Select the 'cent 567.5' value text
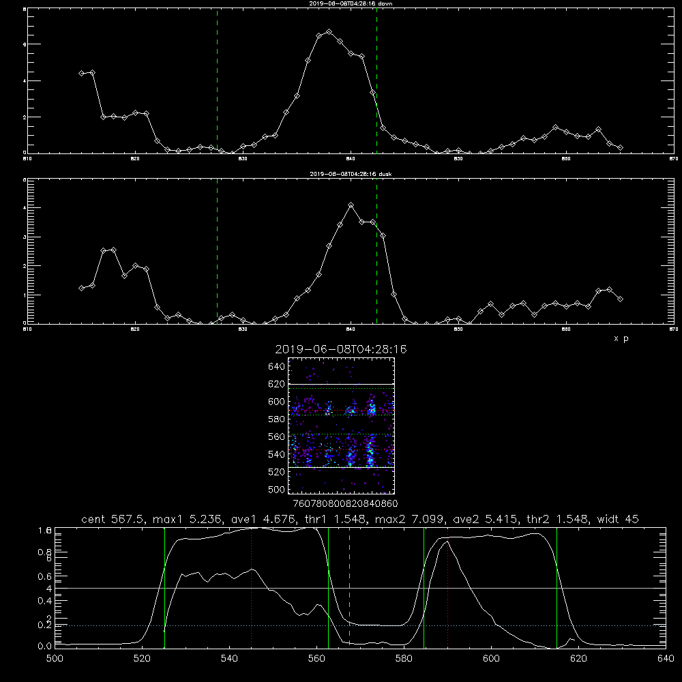Image resolution: width=682 pixels, height=682 pixels. [x=113, y=519]
